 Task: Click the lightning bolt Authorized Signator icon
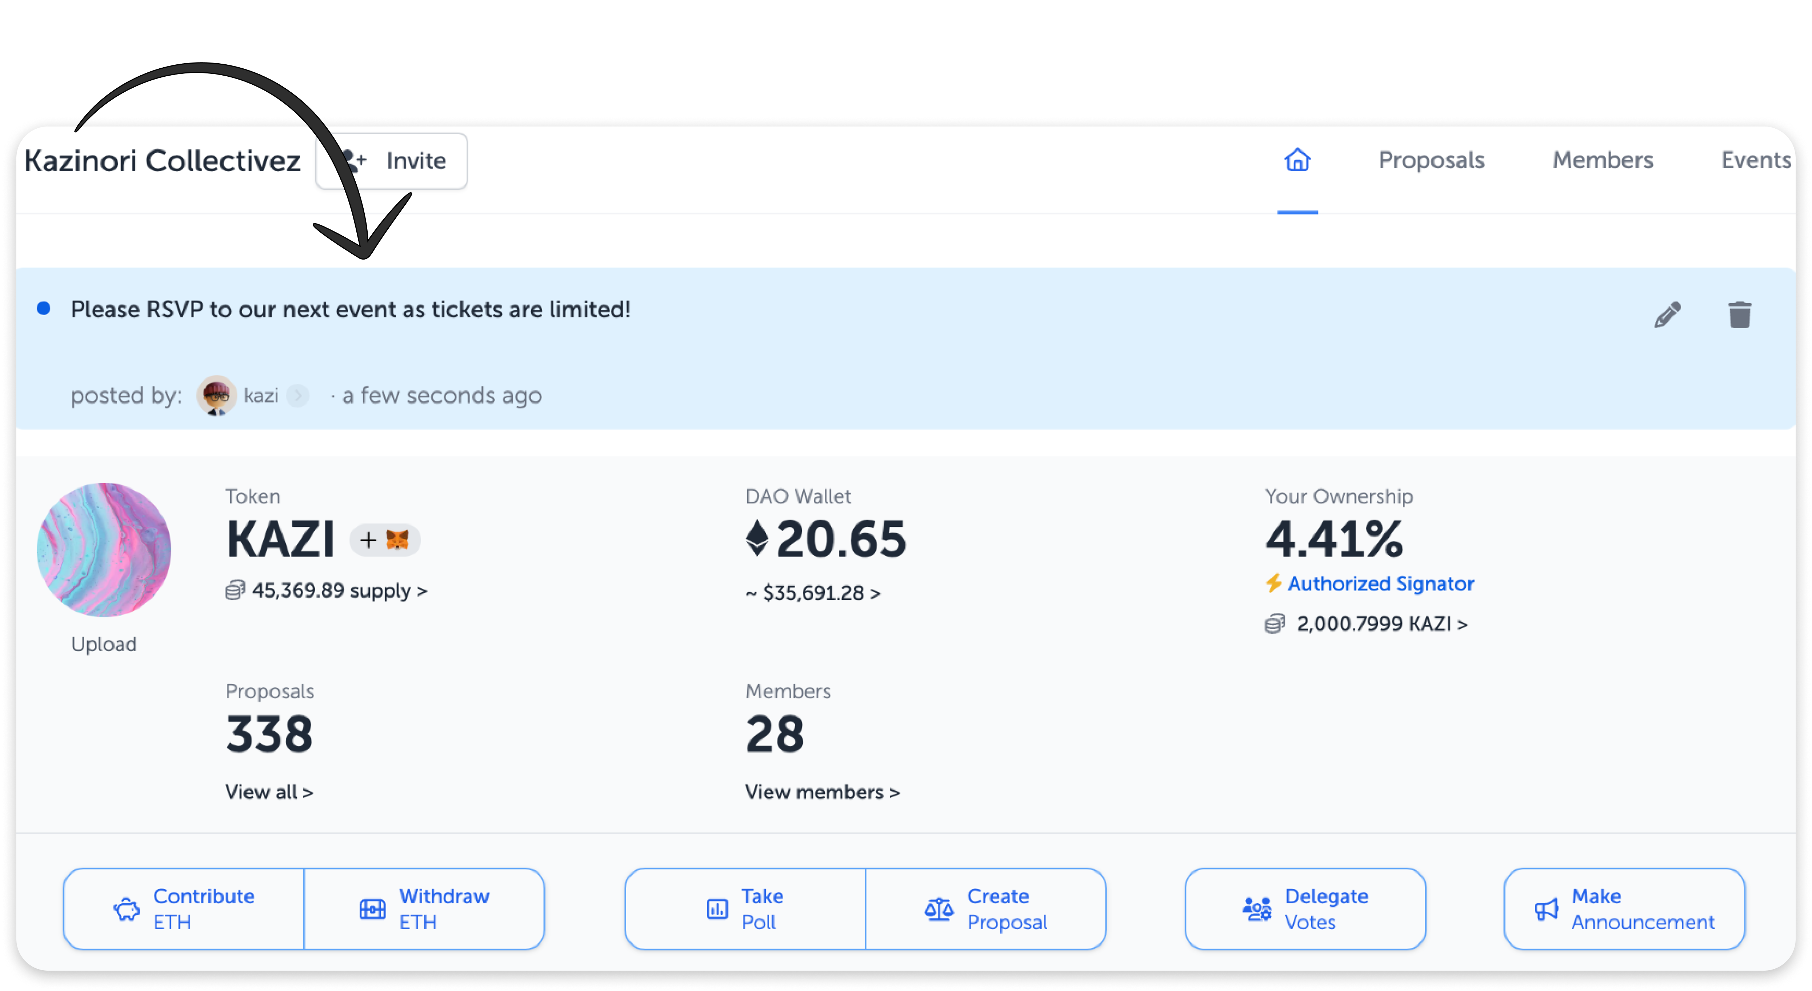(x=1273, y=583)
